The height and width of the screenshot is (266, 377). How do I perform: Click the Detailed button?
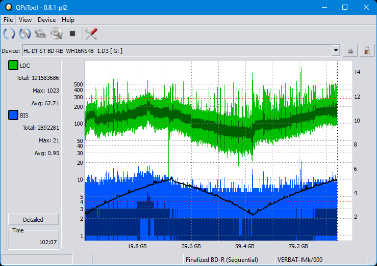[33, 220]
